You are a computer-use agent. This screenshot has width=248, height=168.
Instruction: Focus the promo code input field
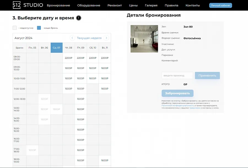pos(177,76)
